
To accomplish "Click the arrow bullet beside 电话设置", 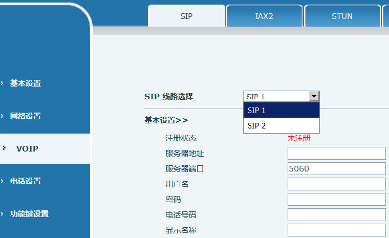I will point(3,181).
